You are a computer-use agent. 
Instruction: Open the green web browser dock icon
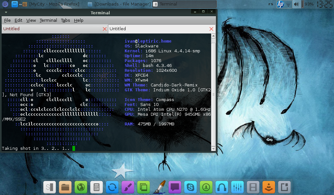coord(81,187)
